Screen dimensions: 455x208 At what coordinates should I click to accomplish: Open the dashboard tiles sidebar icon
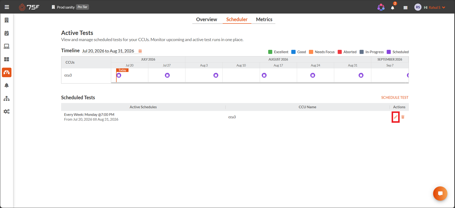click(x=7, y=59)
